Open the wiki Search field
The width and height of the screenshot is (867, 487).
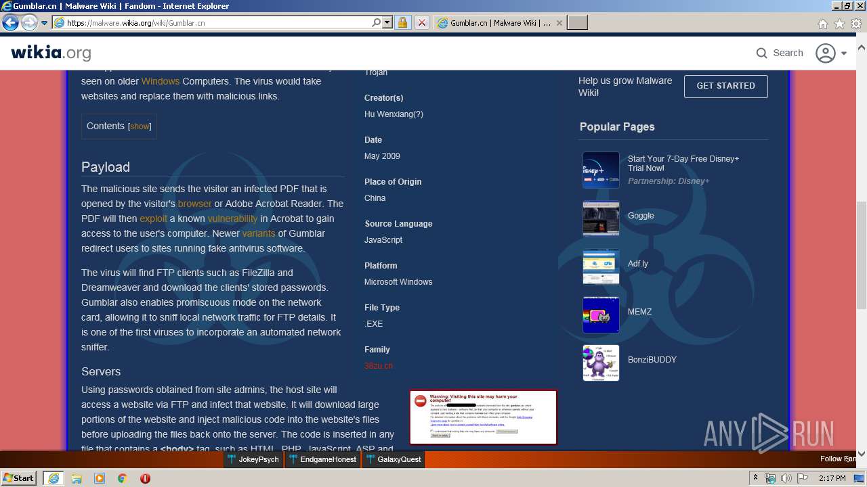(780, 53)
